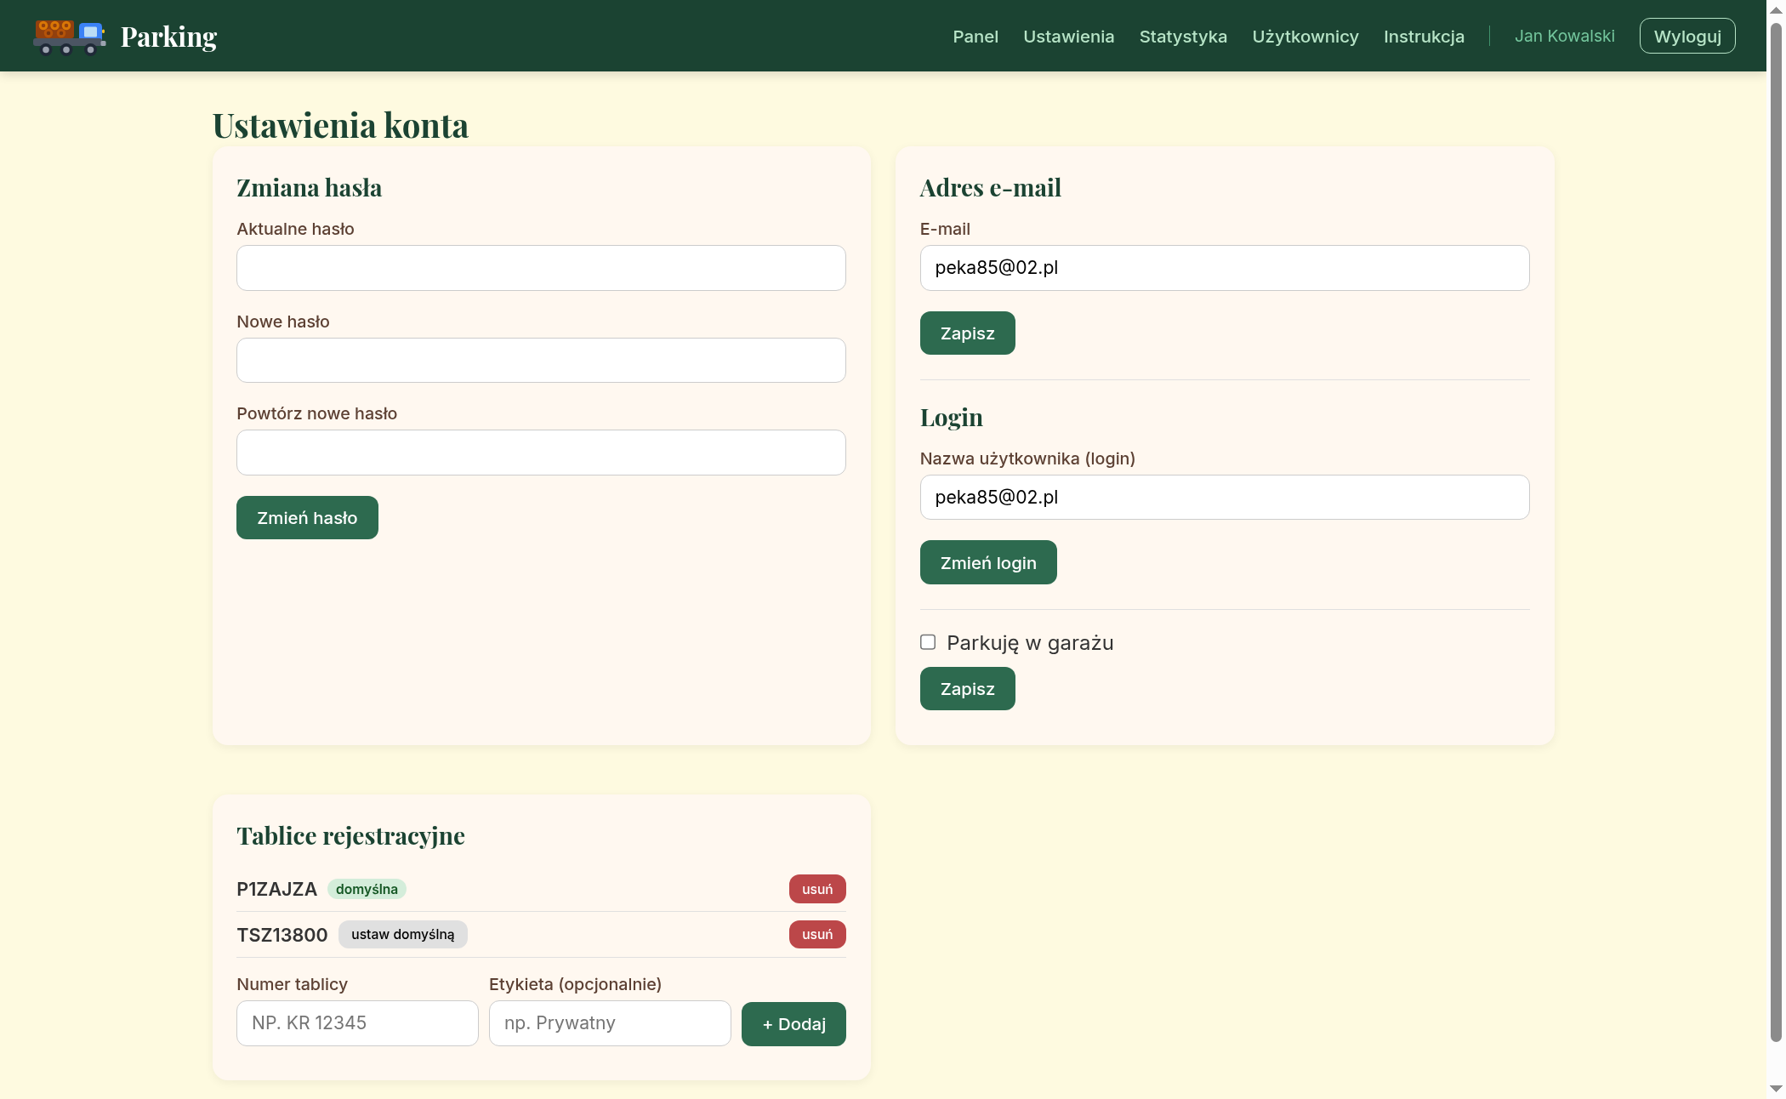This screenshot has height=1099, width=1786.
Task: Open the Instrukcja page
Action: pyautogui.click(x=1423, y=37)
